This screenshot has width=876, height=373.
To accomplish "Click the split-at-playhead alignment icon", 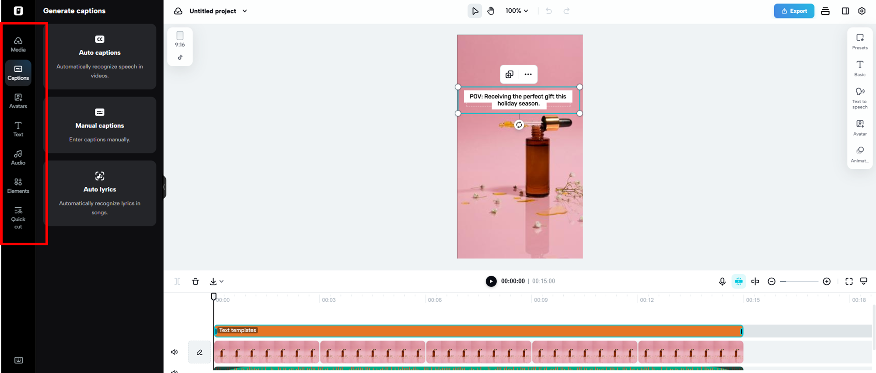I will (x=755, y=281).
